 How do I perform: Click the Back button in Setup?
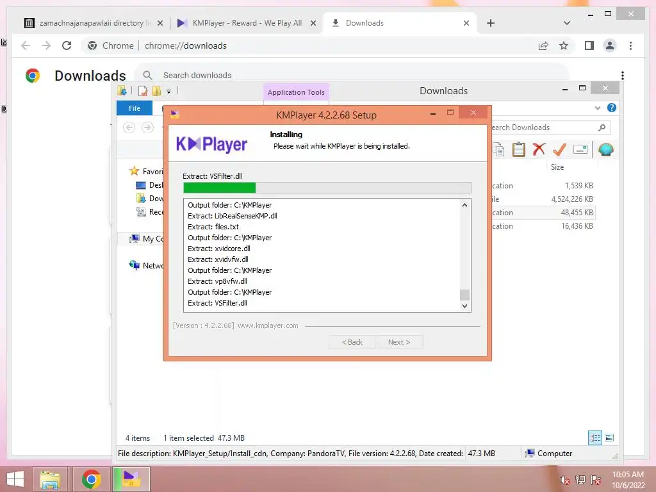[352, 342]
